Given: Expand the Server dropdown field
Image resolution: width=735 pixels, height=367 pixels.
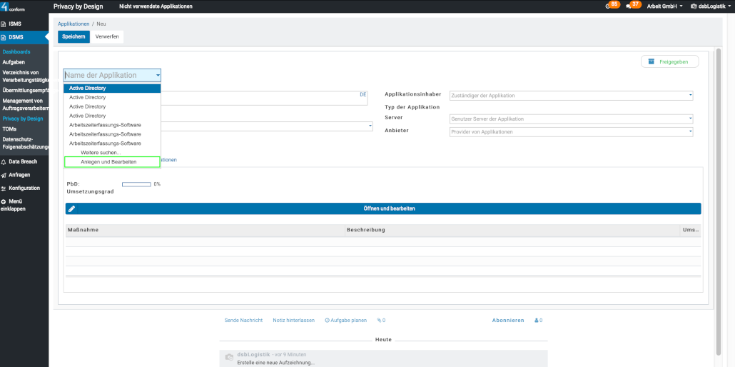Looking at the screenshot, I should click(571, 119).
